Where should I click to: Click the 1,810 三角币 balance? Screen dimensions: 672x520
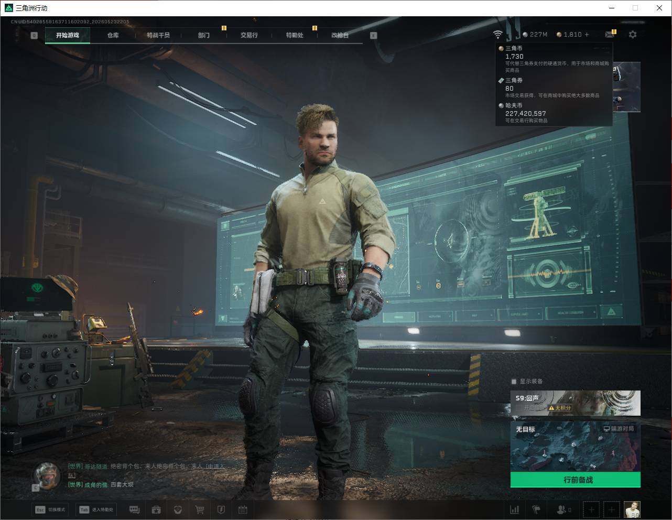click(x=569, y=35)
